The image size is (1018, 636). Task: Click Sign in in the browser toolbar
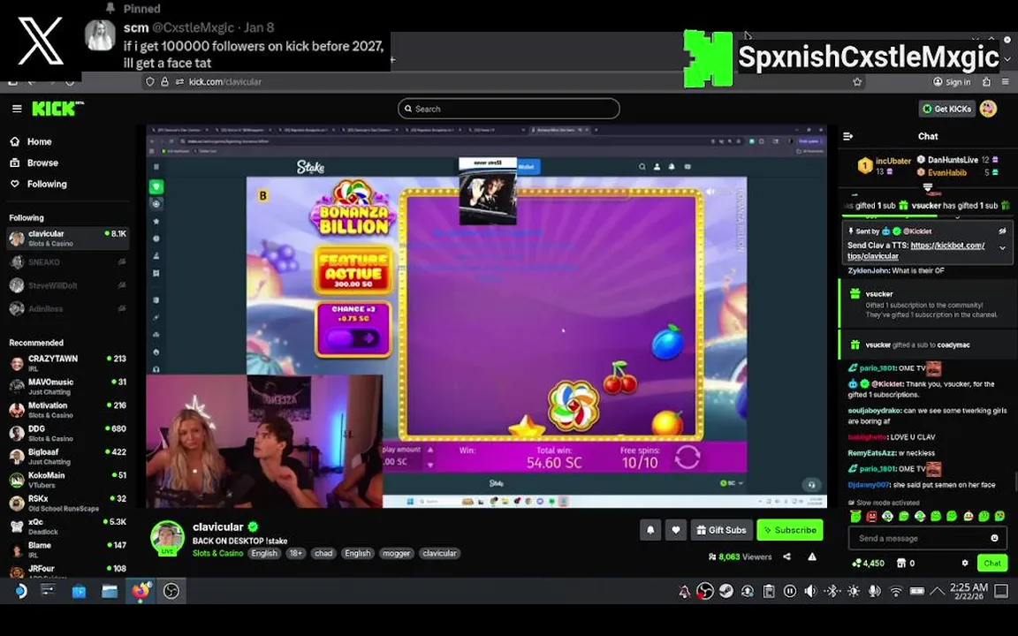click(x=952, y=82)
